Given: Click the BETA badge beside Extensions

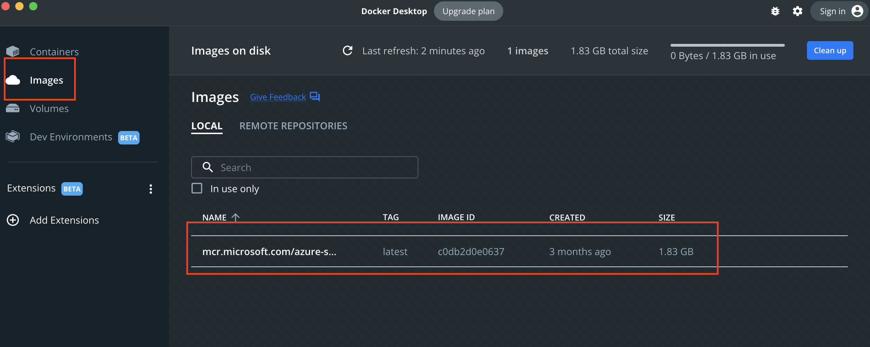Looking at the screenshot, I should click(x=72, y=189).
